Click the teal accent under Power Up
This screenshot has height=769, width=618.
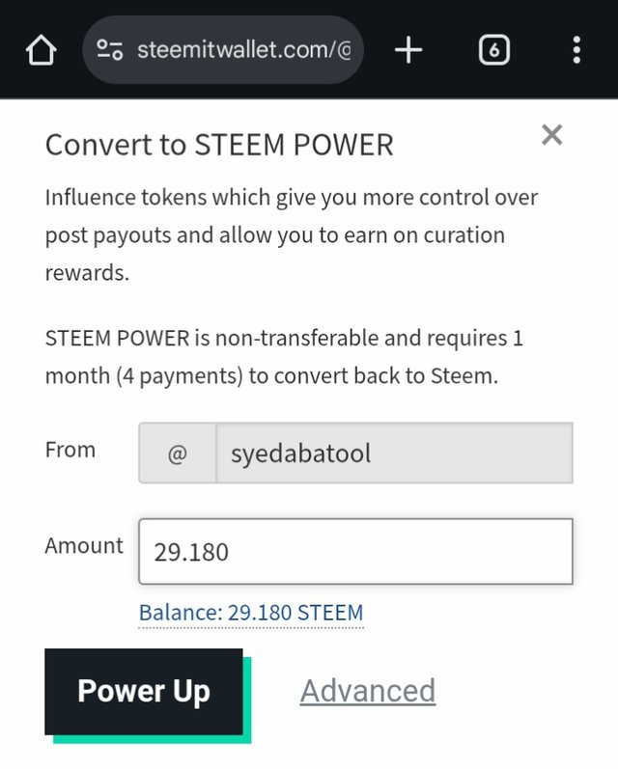coord(153,739)
